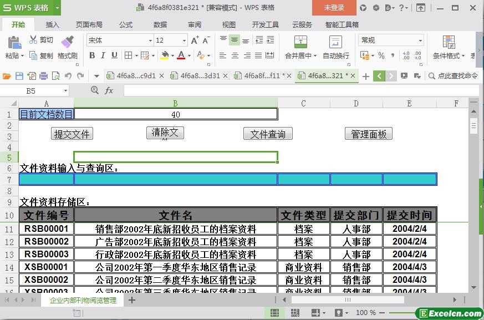Click the zoom slider in status bar
Viewport: 484px width, 320px height.
(399, 313)
